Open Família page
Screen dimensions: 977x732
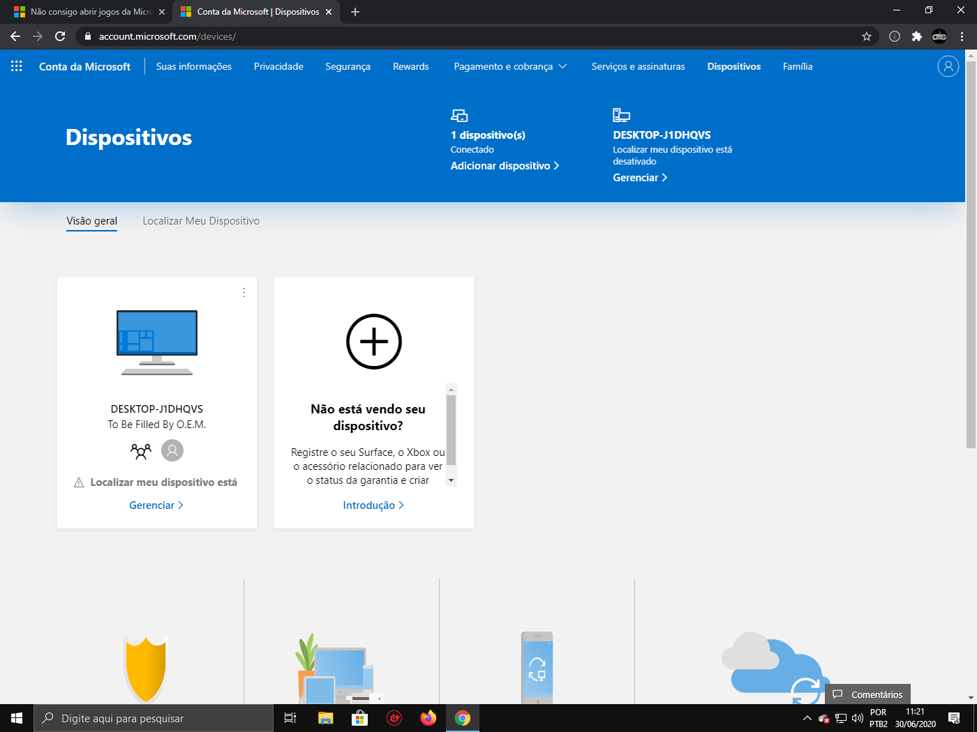pyautogui.click(x=798, y=66)
